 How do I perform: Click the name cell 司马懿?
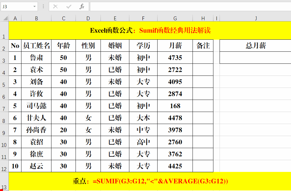[x=36, y=106]
